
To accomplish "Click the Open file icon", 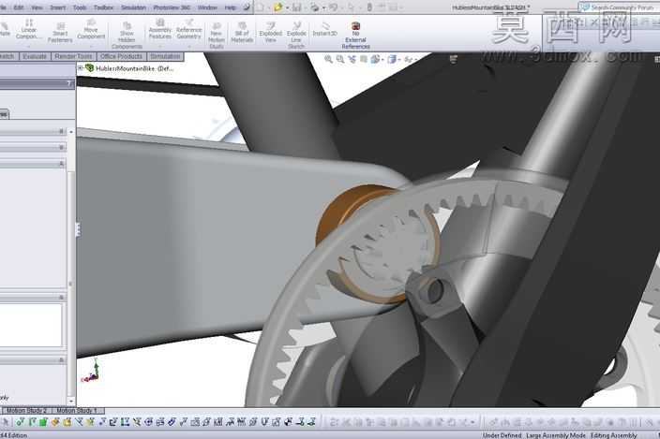I will point(278,7).
